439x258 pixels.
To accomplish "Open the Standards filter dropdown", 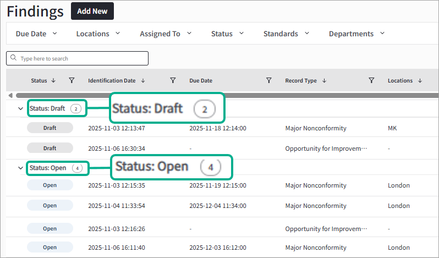I will (x=286, y=34).
